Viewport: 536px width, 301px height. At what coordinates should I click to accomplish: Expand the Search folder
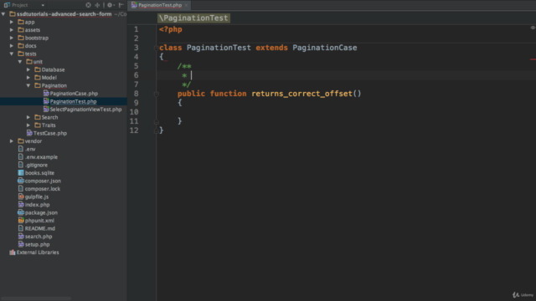coord(28,117)
